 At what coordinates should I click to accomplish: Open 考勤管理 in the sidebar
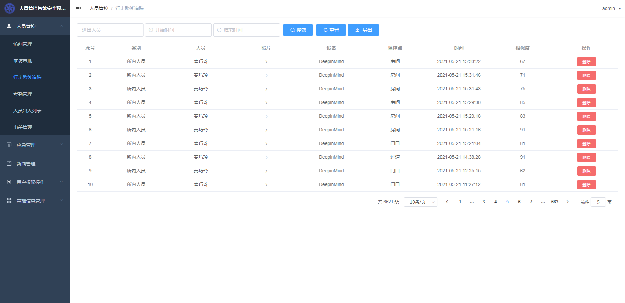click(23, 94)
